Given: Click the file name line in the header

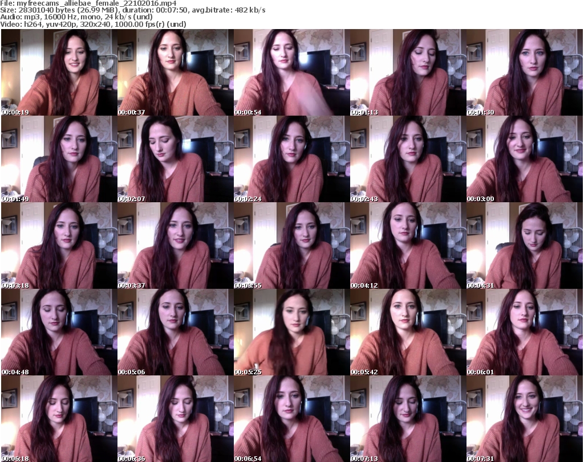Looking at the screenshot, I should 88,3.
